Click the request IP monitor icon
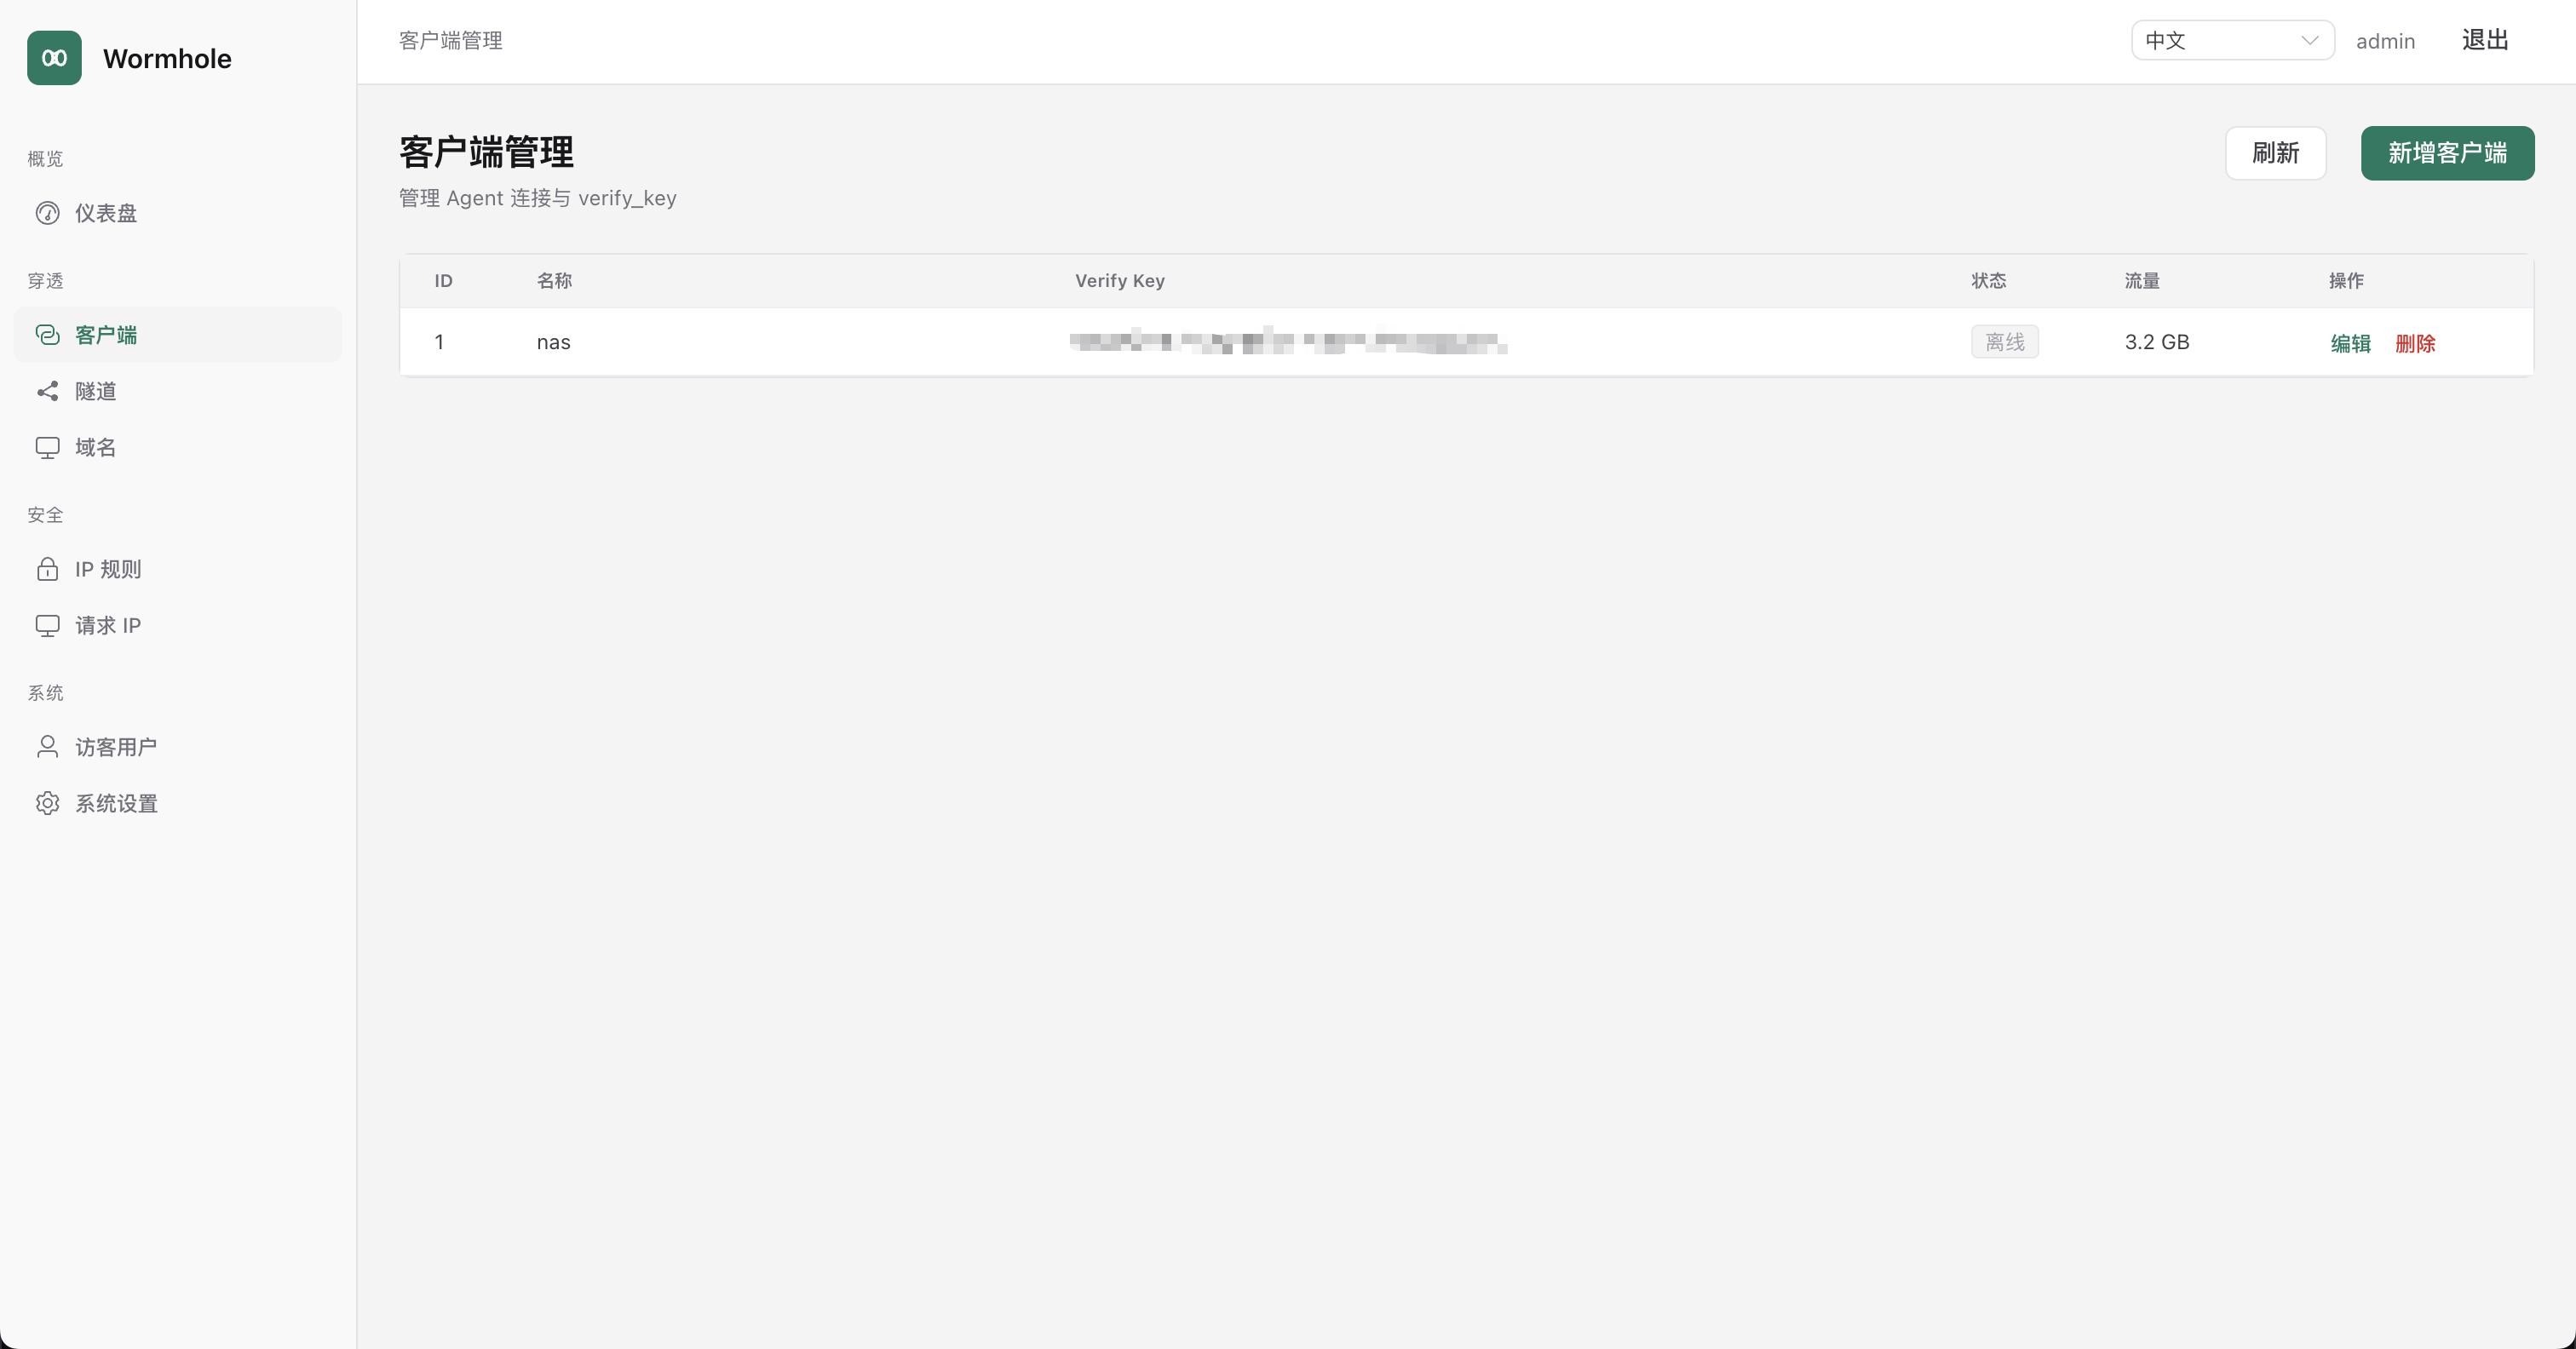 tap(47, 625)
